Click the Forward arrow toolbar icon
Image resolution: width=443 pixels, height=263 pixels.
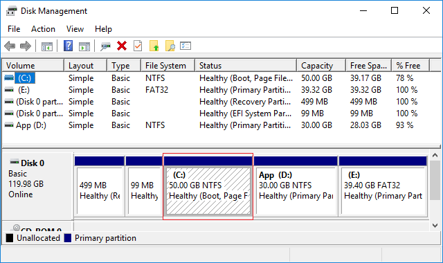click(26, 46)
